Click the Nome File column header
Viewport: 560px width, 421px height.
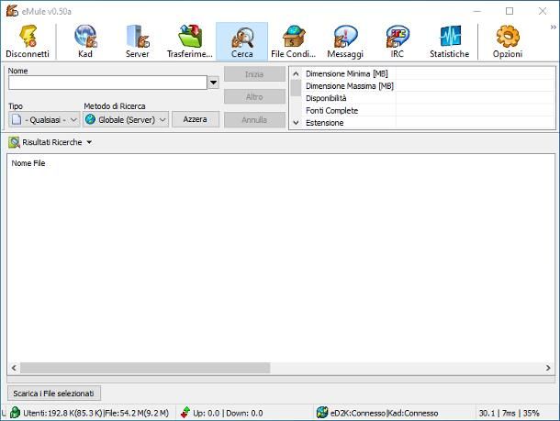click(x=28, y=163)
